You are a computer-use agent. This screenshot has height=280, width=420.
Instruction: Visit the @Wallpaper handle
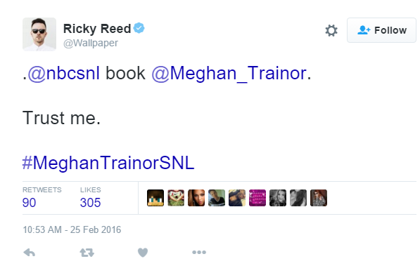[x=91, y=43]
